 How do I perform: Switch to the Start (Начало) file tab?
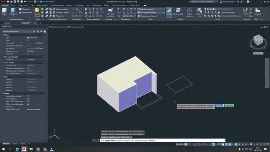(x=8, y=23)
